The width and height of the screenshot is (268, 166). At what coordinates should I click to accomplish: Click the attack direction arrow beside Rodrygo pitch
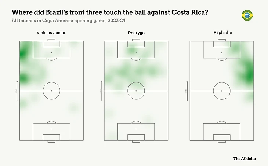(x=102, y=91)
